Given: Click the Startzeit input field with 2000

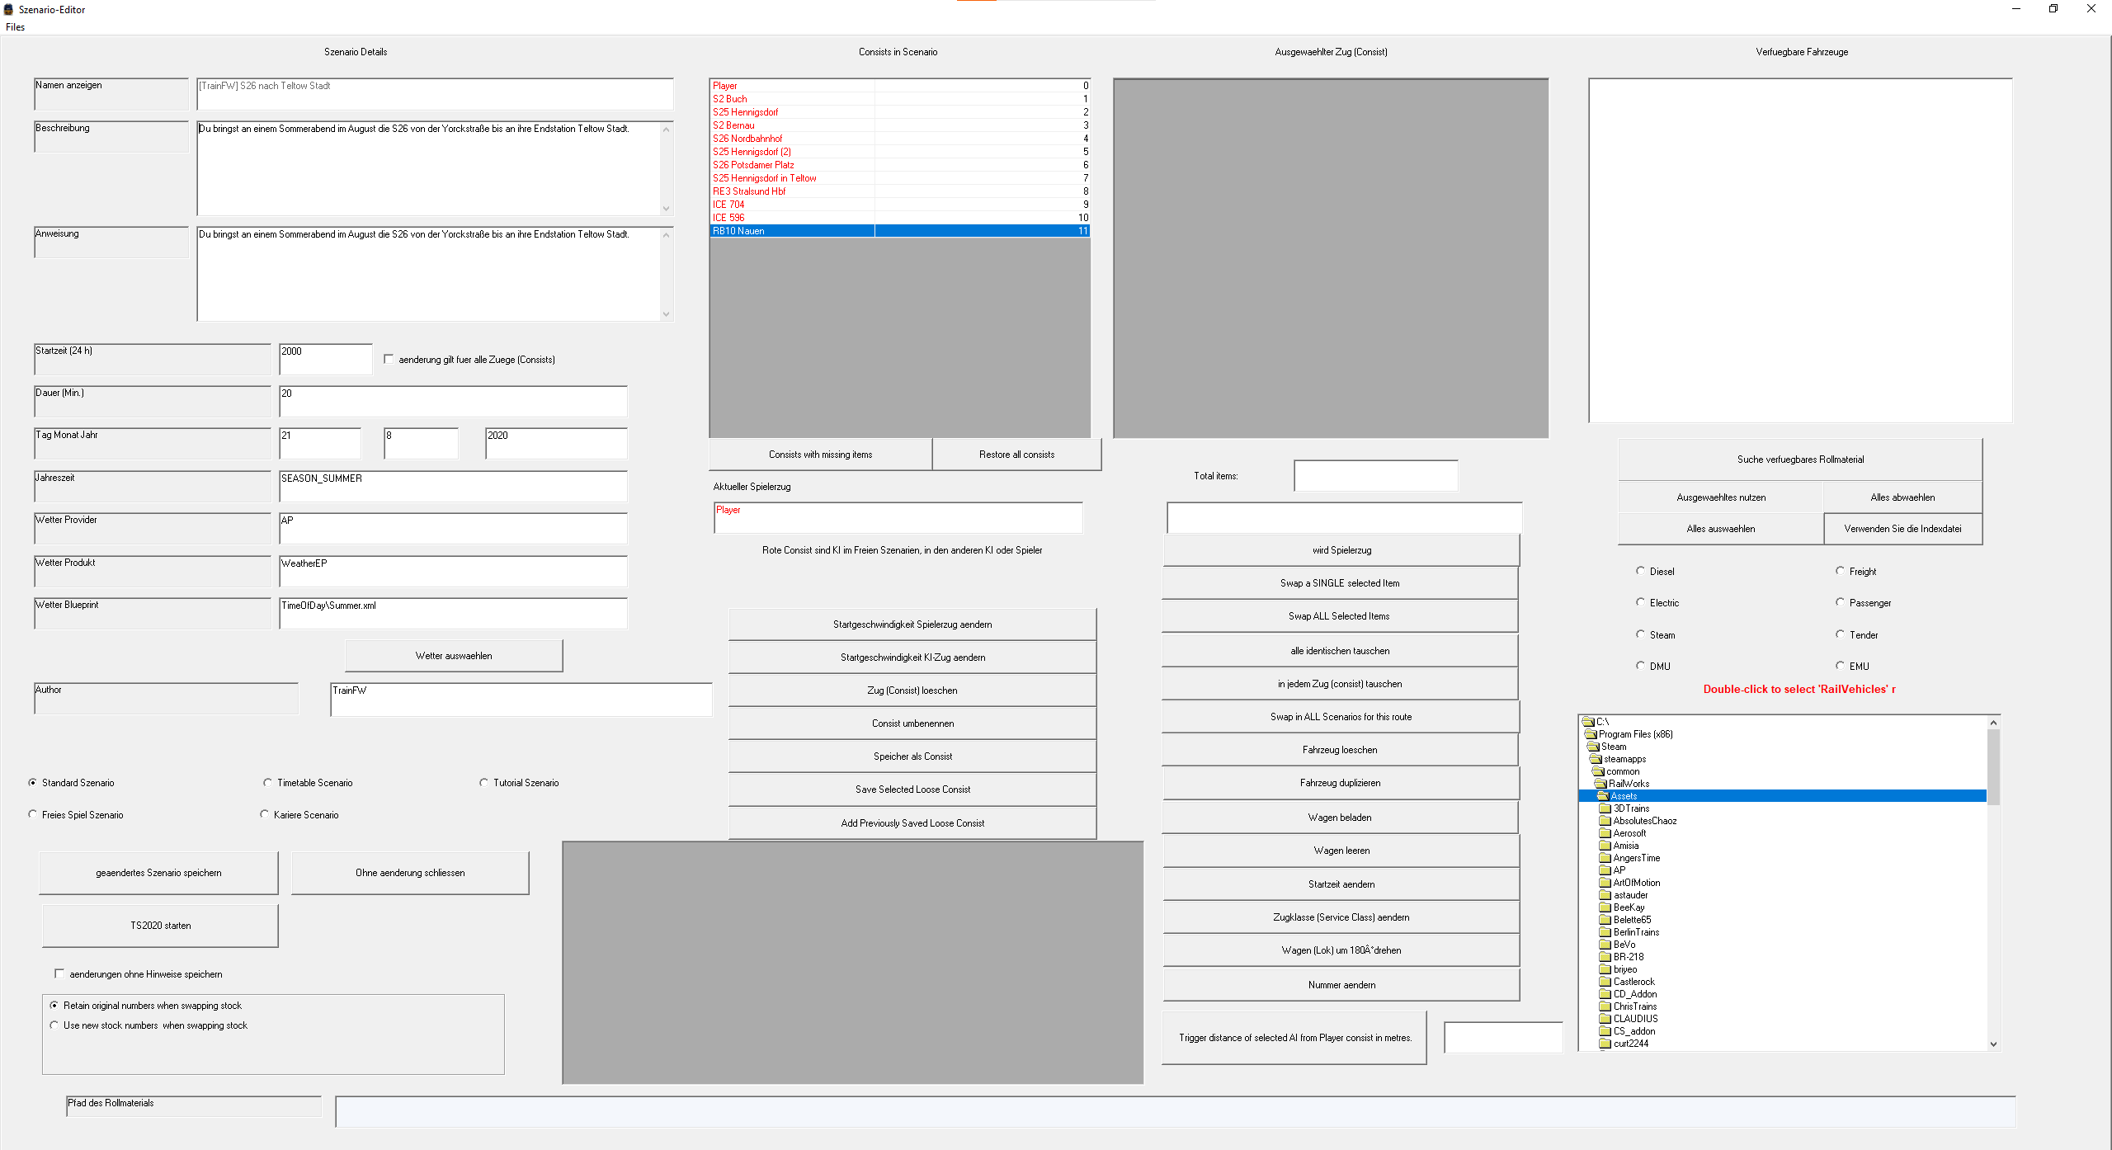Looking at the screenshot, I should click(326, 359).
